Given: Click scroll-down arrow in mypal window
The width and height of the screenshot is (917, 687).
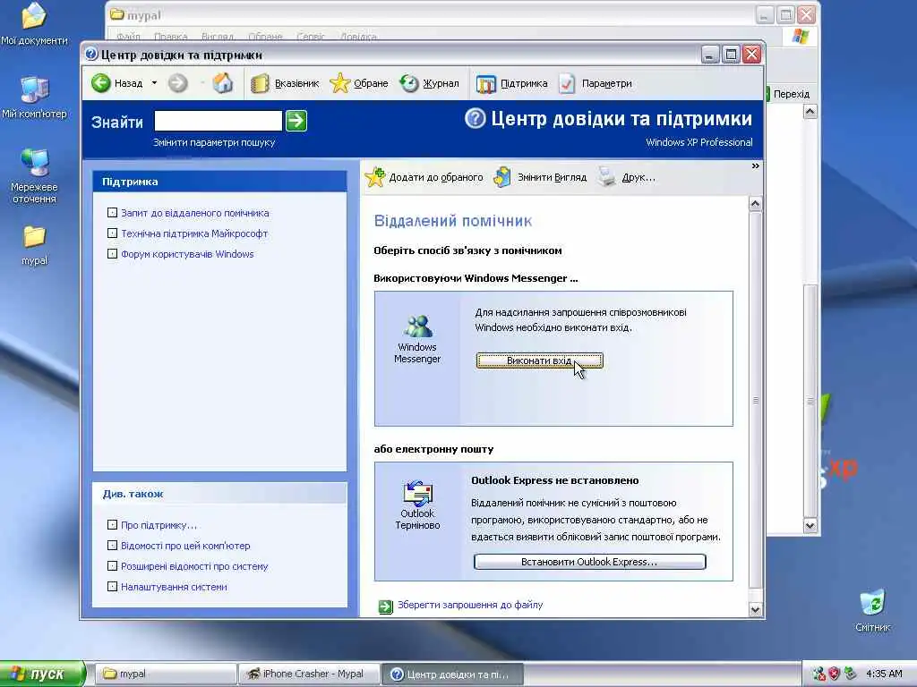Looking at the screenshot, I should pyautogui.click(x=810, y=525).
